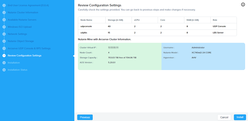Select step 10 circle for Installation Status
The image size is (248, 121).
[x=4, y=70]
